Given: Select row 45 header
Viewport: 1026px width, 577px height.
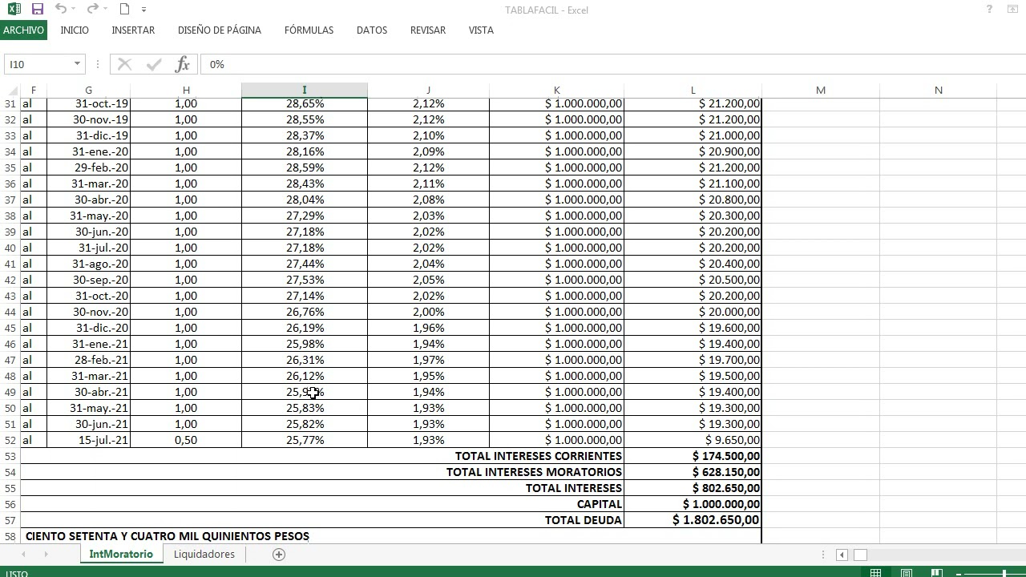Looking at the screenshot, I should pos(10,328).
